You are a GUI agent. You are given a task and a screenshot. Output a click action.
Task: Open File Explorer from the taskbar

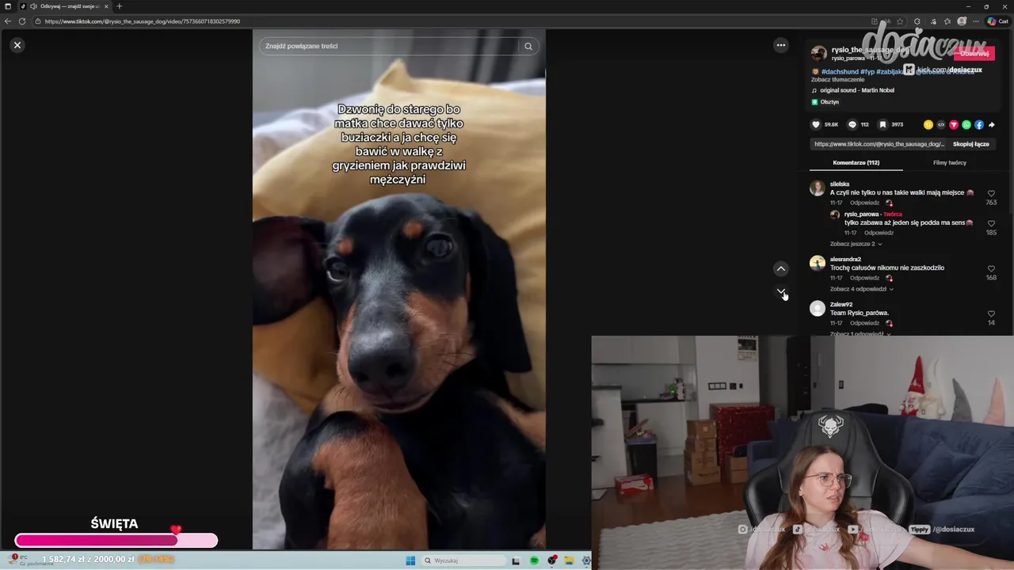pyautogui.click(x=569, y=560)
